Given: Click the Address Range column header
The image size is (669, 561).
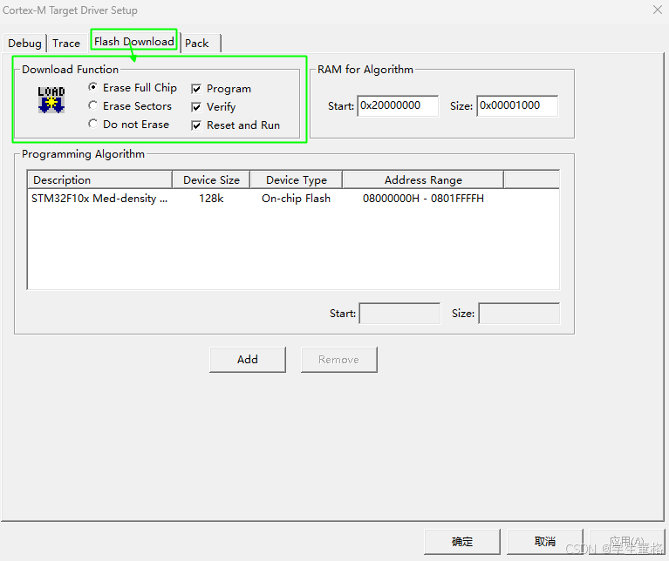Looking at the screenshot, I should 423,179.
